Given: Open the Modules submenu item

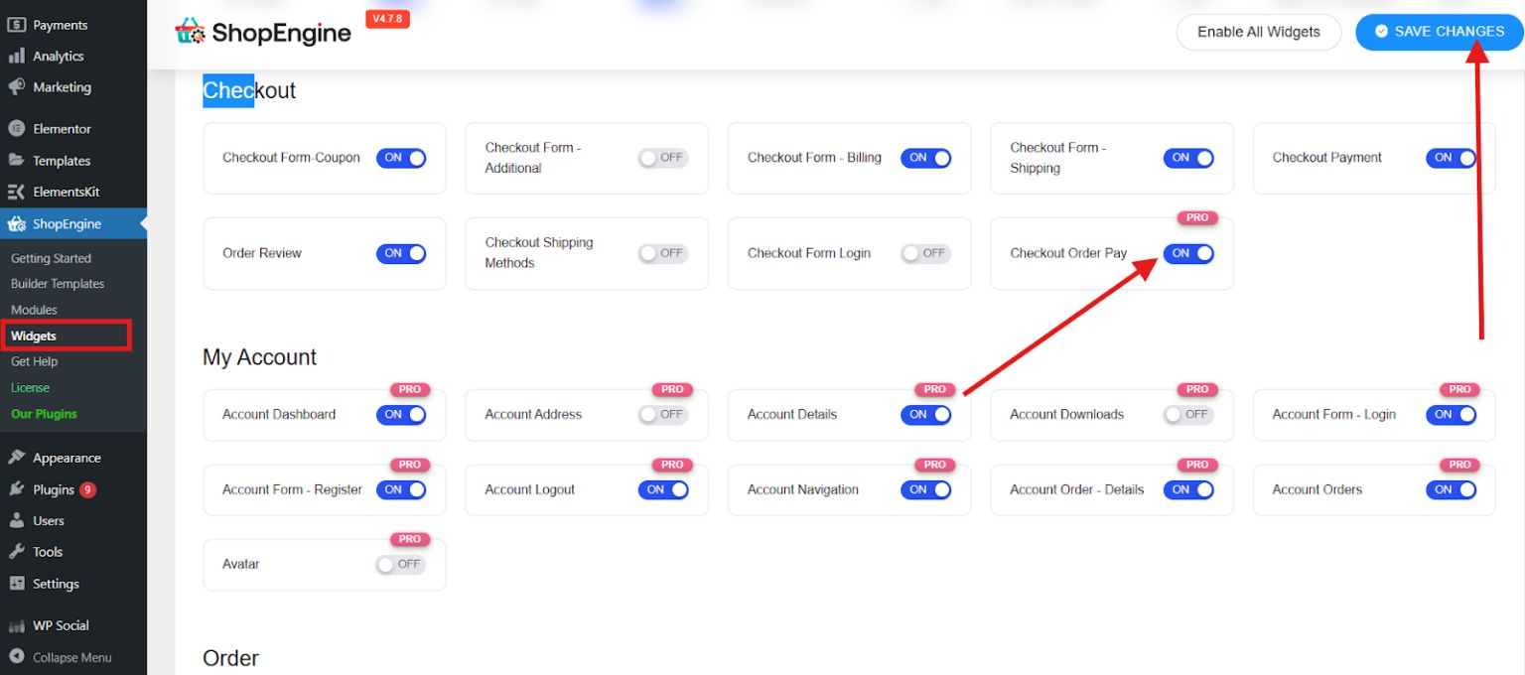Looking at the screenshot, I should [x=34, y=310].
